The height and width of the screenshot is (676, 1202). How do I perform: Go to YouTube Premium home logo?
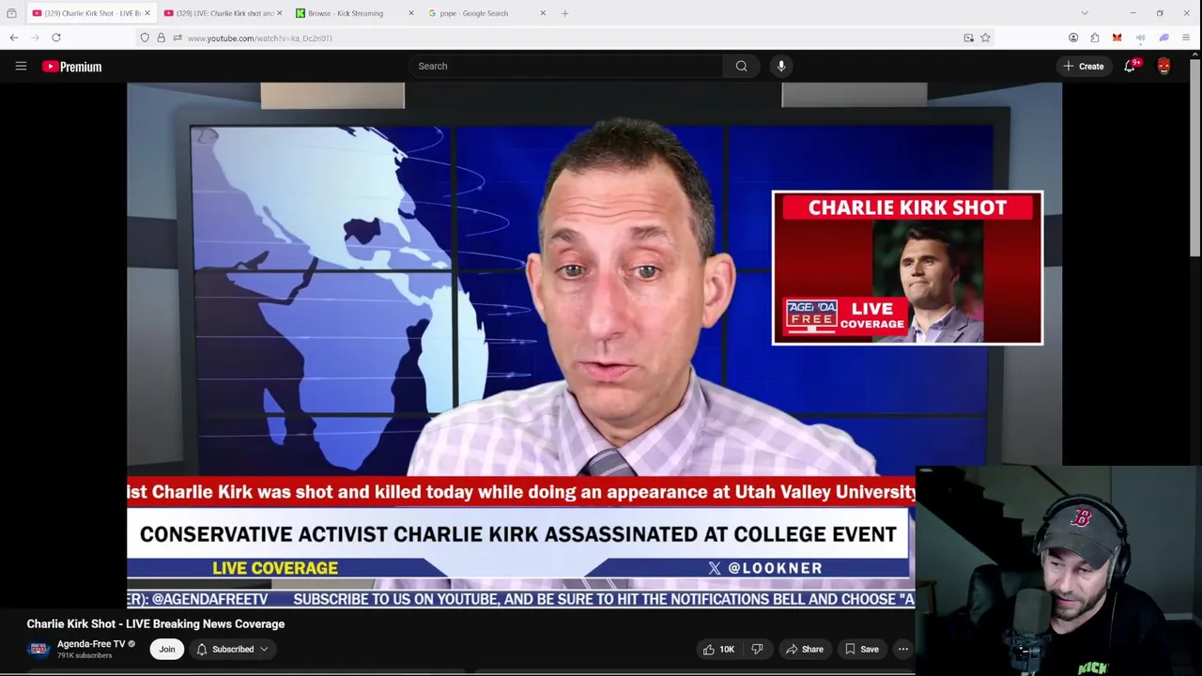point(71,67)
